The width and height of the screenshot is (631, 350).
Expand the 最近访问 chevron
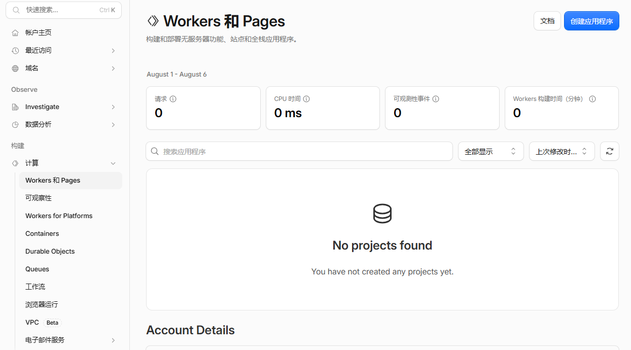tap(113, 51)
